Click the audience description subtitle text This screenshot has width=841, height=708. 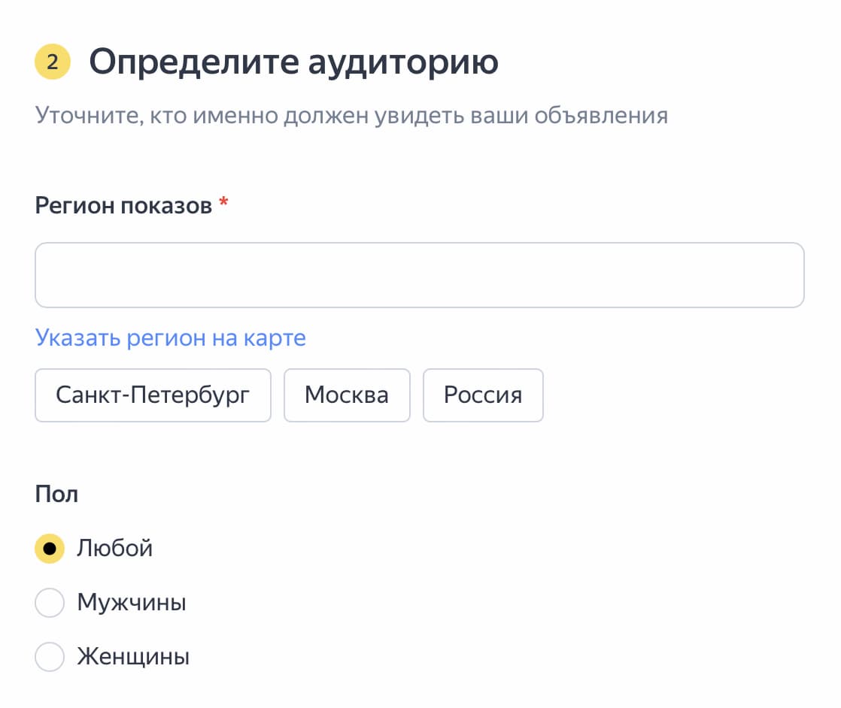pyautogui.click(x=351, y=114)
